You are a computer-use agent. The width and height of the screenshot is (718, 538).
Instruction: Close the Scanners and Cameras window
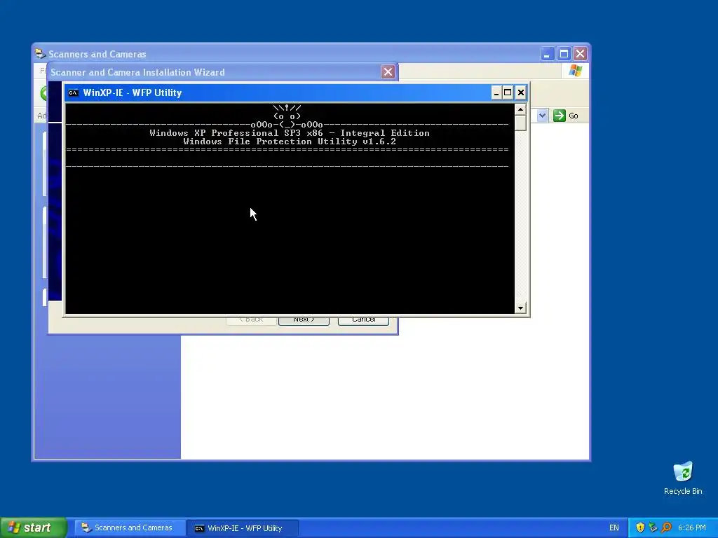tap(580, 54)
